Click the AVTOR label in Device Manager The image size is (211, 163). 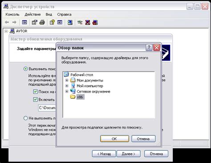pos(22,31)
